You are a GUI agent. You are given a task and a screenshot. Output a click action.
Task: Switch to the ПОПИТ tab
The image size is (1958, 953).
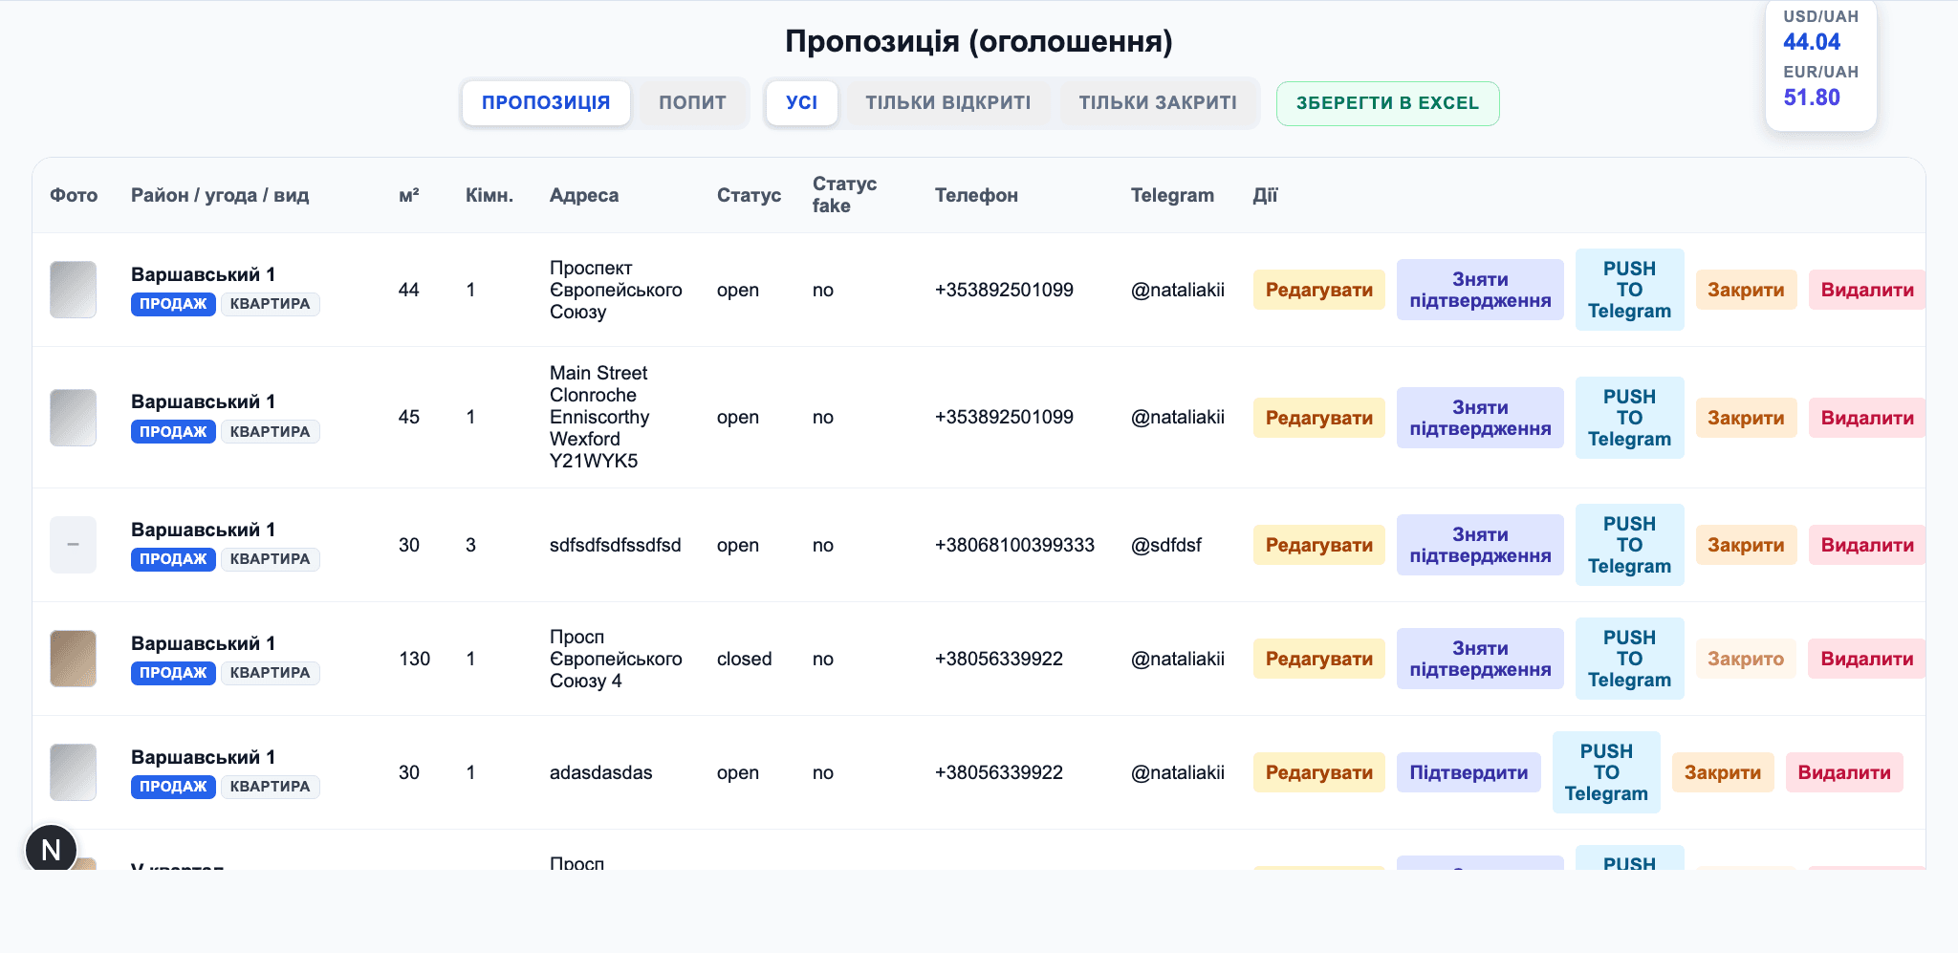(692, 103)
